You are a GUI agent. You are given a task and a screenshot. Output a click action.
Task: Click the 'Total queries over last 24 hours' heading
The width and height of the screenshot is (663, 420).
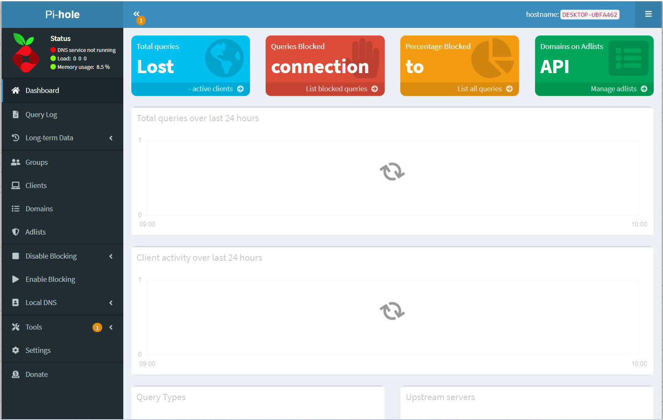198,118
